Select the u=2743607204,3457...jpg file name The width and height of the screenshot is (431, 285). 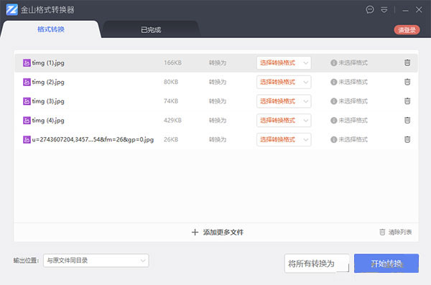[93, 139]
